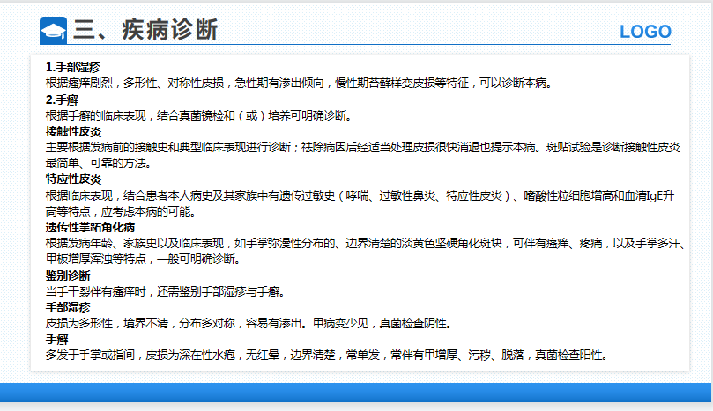Click the heading 1.手部湿疹
Screen dimensions: 713x411
pyautogui.click(x=73, y=67)
